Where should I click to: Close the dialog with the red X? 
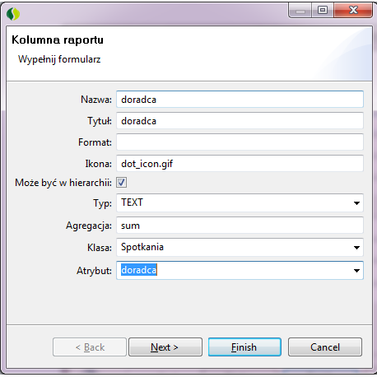coord(353,11)
